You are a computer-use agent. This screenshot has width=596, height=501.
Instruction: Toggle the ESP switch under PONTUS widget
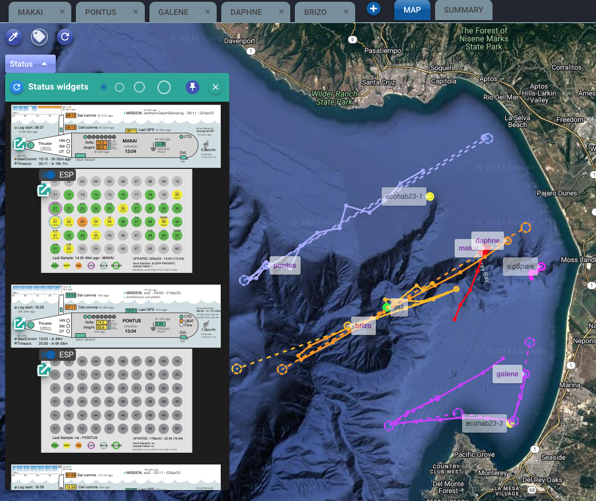point(50,354)
